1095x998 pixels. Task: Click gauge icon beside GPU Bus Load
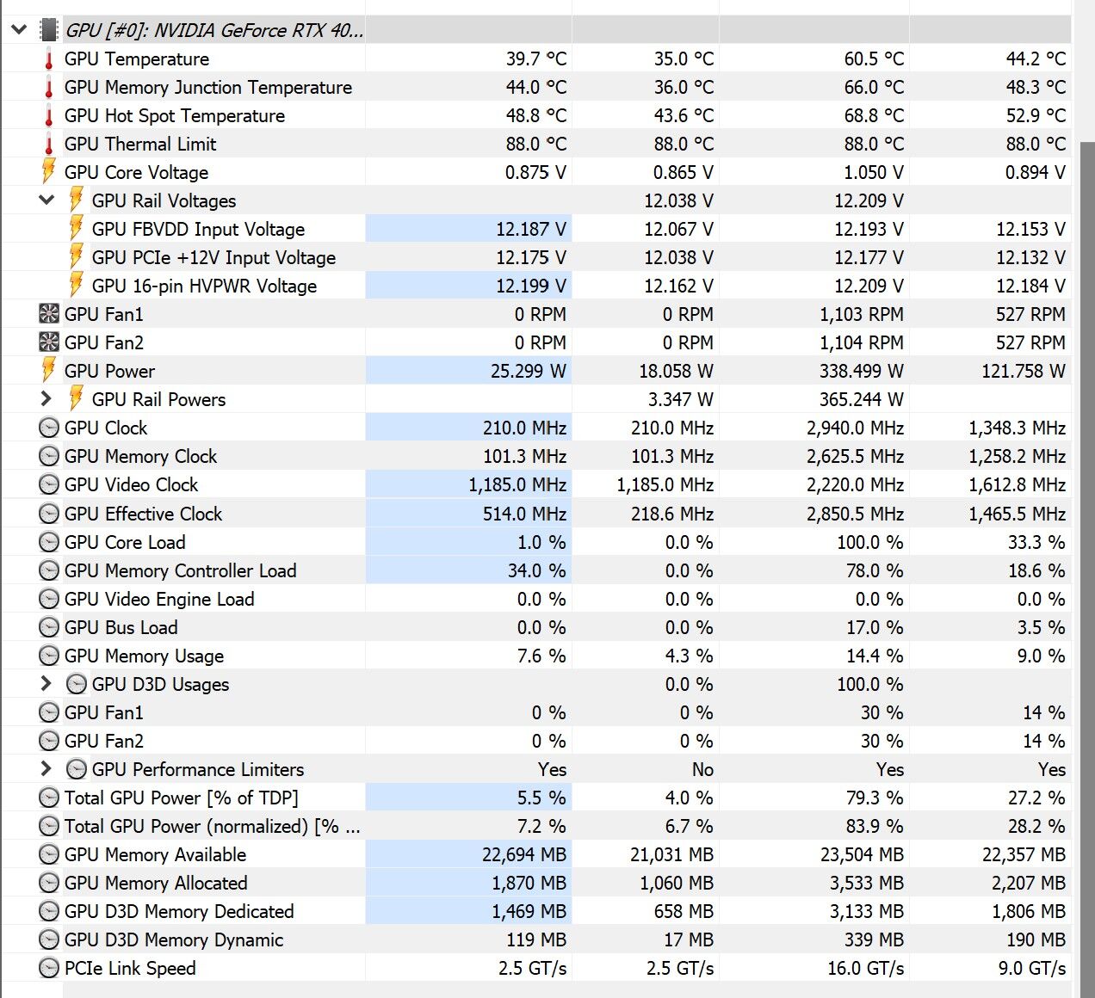[49, 627]
